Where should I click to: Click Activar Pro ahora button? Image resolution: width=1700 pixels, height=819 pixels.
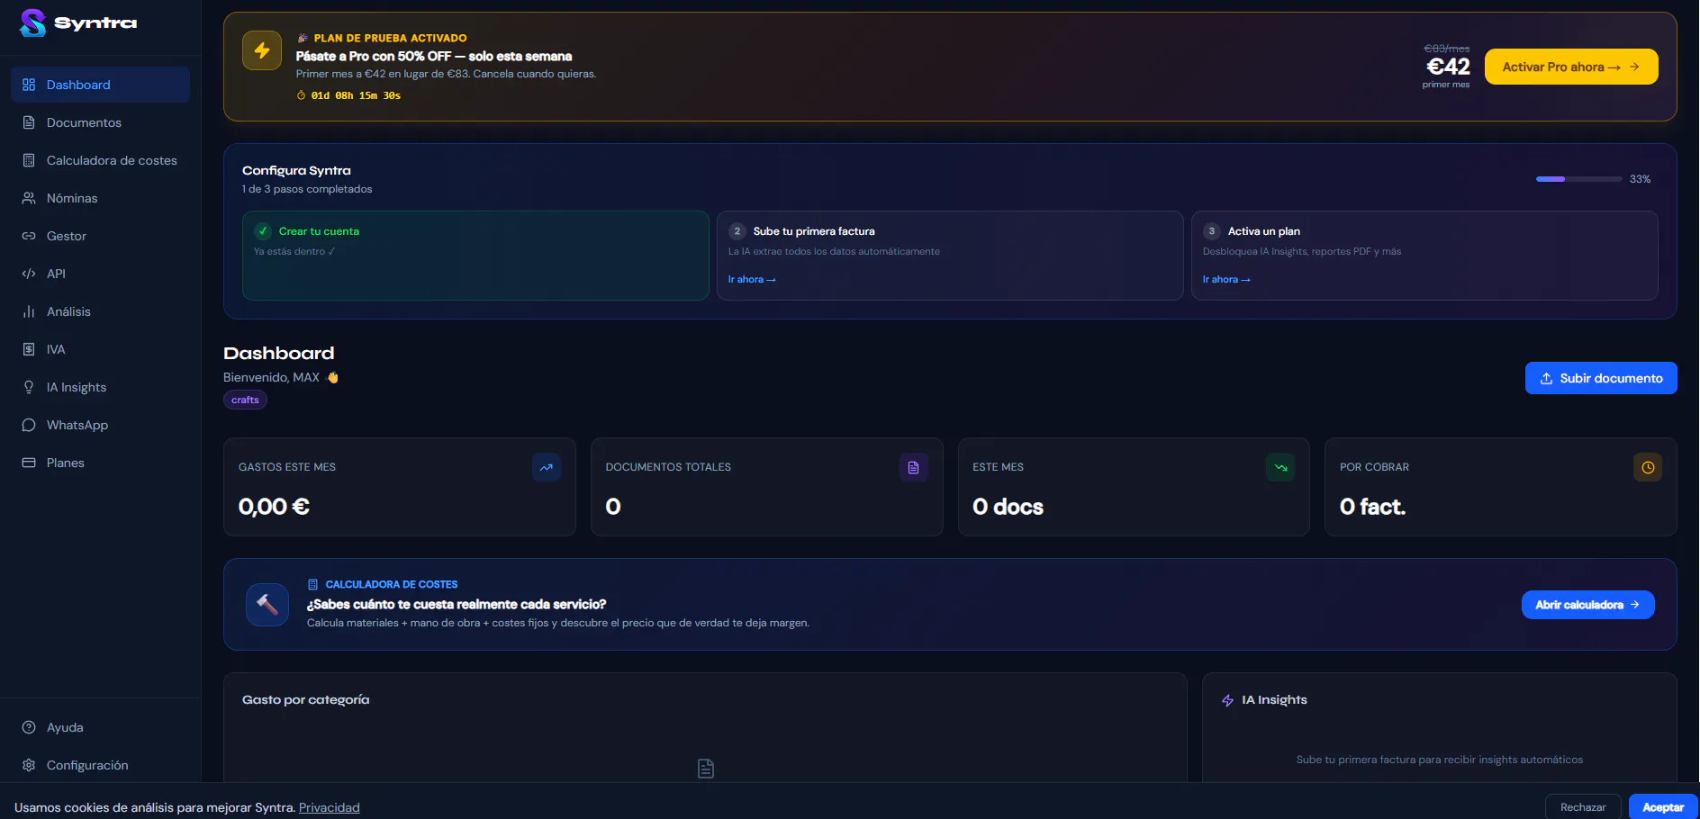1571,67
